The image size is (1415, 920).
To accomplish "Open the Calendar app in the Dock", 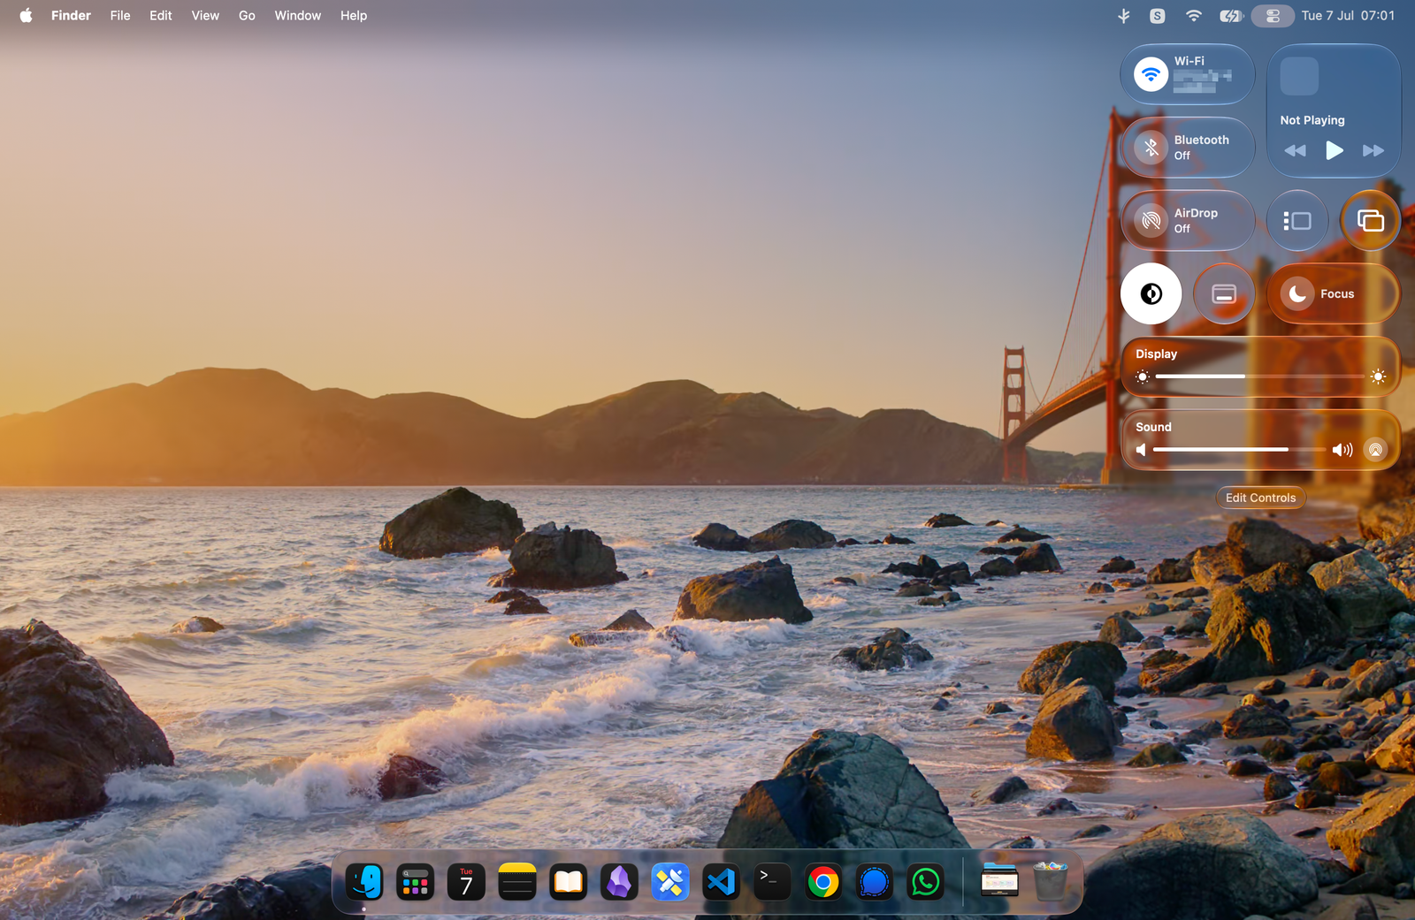I will [x=466, y=882].
